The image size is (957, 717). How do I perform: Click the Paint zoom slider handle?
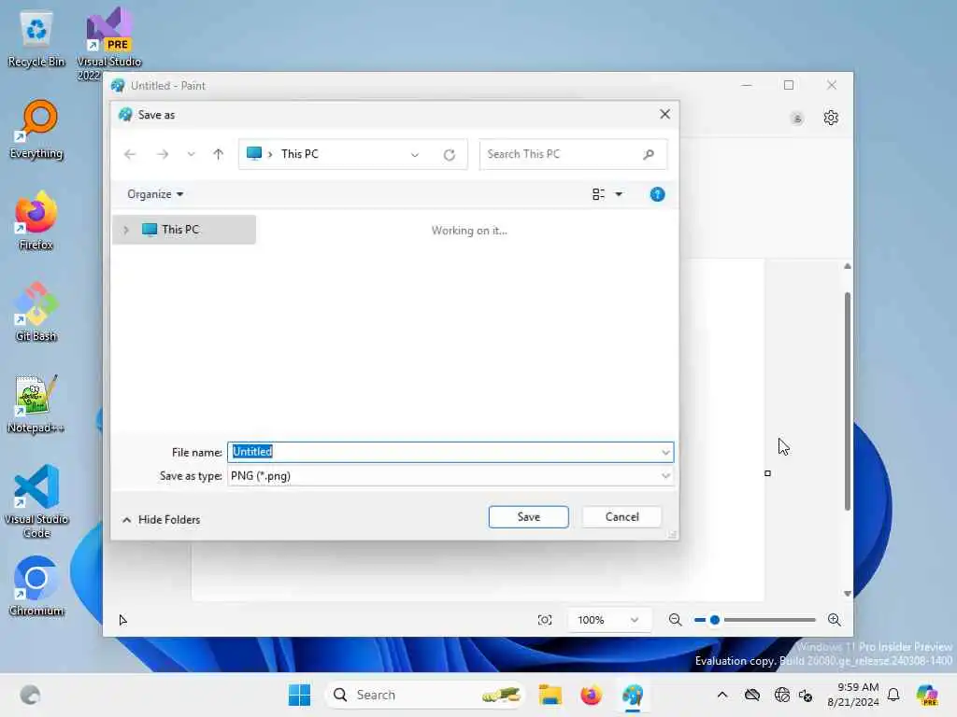coord(715,620)
